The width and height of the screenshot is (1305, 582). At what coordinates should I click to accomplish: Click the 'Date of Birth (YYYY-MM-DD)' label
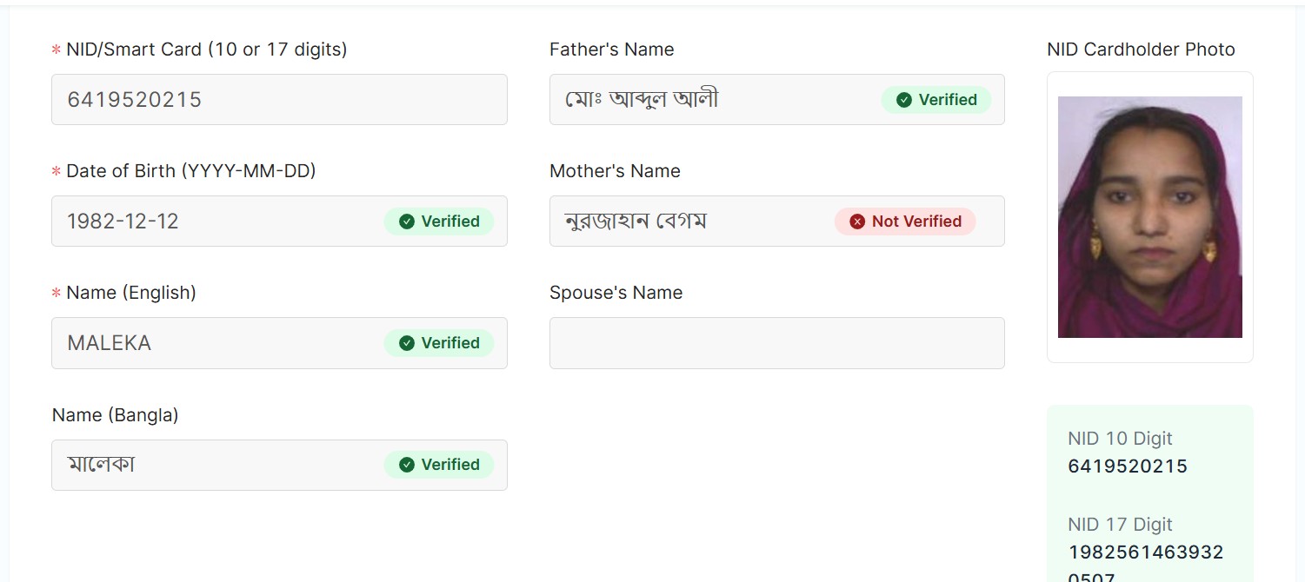(190, 171)
